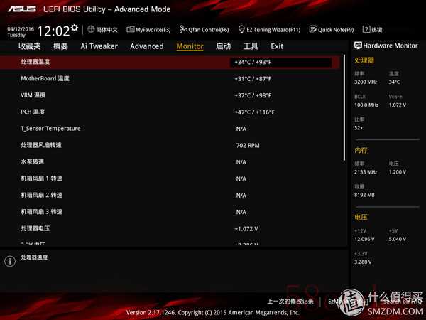Screen dimensions: 426x320
Task: Select VRM 温度 row
Action: (170, 95)
